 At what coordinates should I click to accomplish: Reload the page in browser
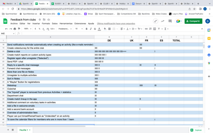click(x=13, y=9)
